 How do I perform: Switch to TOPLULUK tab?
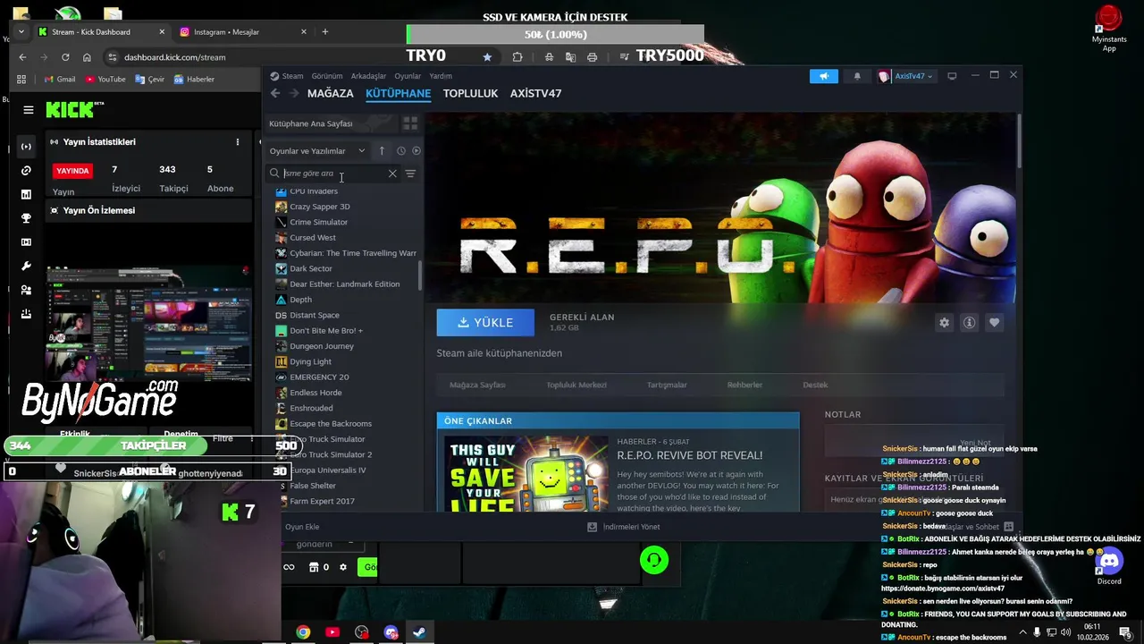[470, 93]
